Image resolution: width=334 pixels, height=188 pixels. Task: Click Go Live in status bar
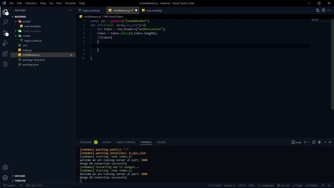[283, 185]
